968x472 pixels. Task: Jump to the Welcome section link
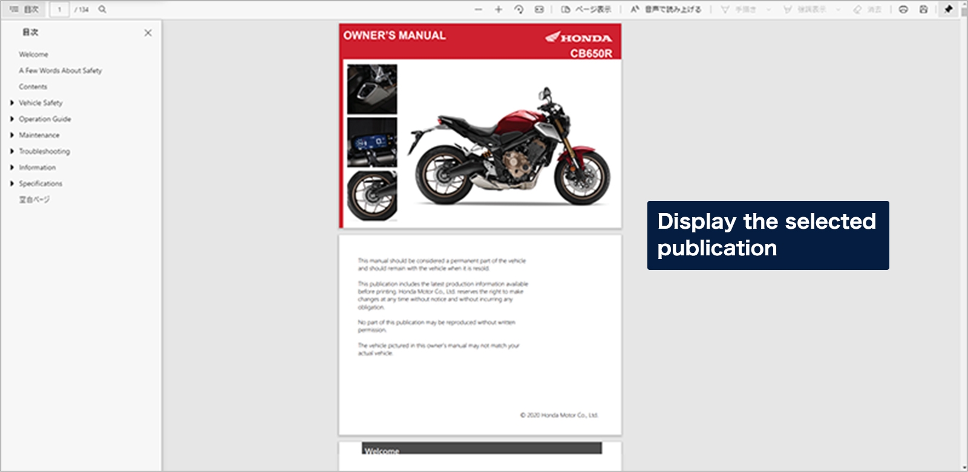tap(33, 54)
